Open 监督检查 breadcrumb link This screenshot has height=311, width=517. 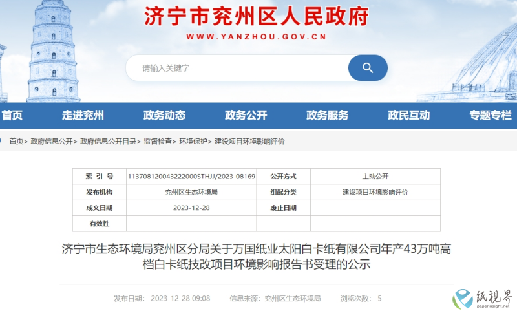pyautogui.click(x=158, y=142)
